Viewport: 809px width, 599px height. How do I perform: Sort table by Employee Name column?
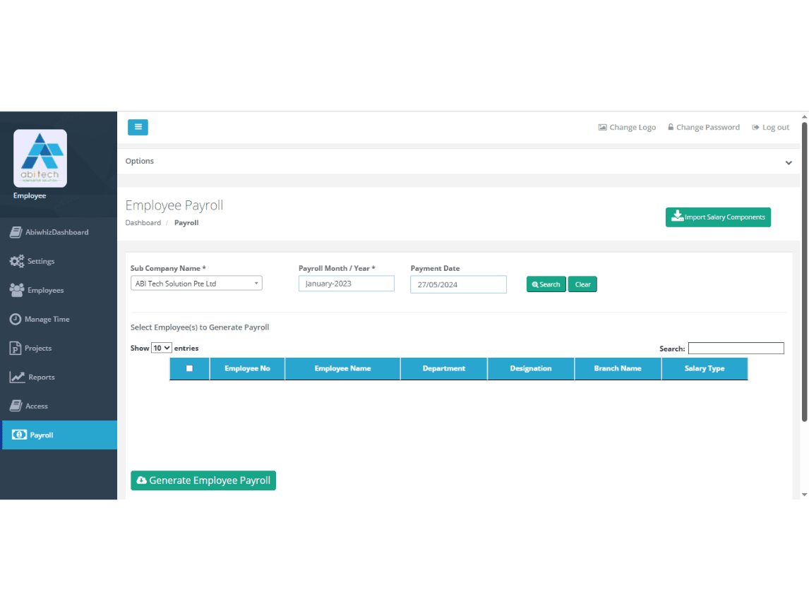pos(342,368)
